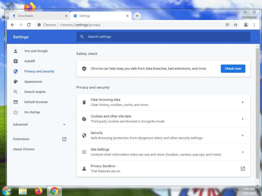Open Appearance settings
The image size is (262, 196).
tap(33, 82)
